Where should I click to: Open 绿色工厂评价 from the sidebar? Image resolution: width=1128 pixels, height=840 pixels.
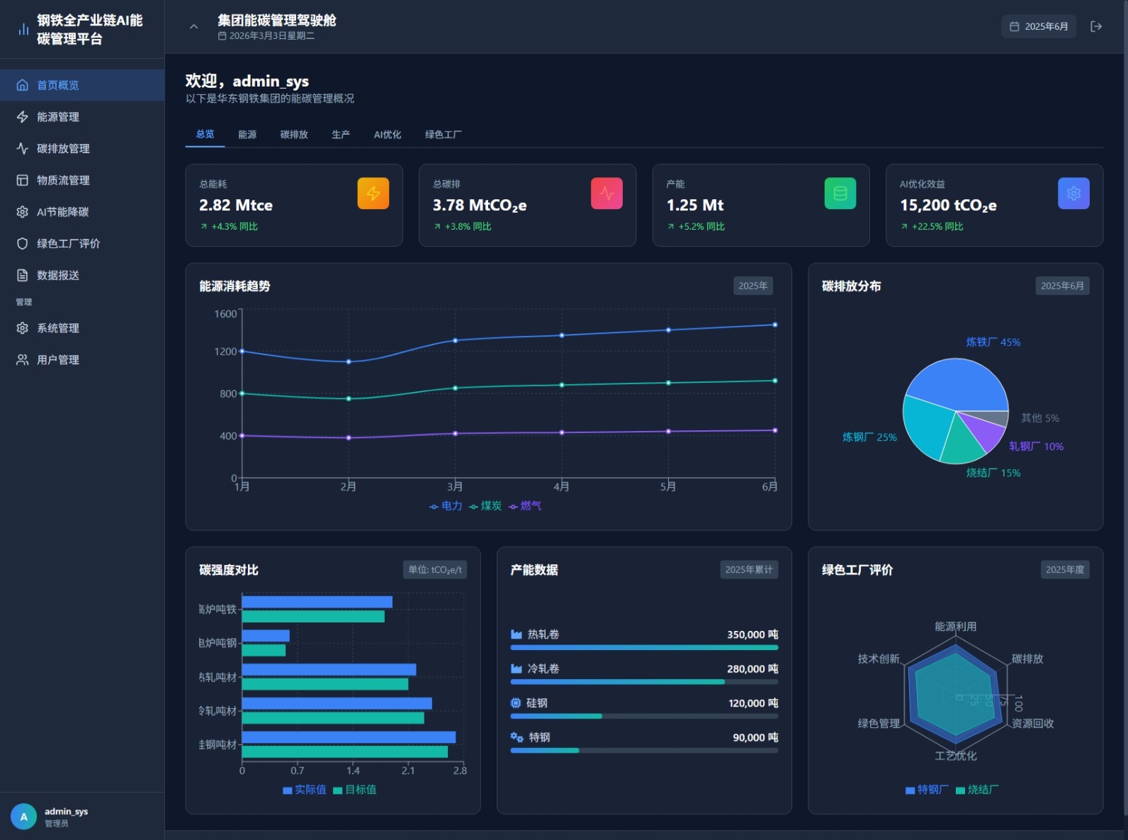pos(68,244)
